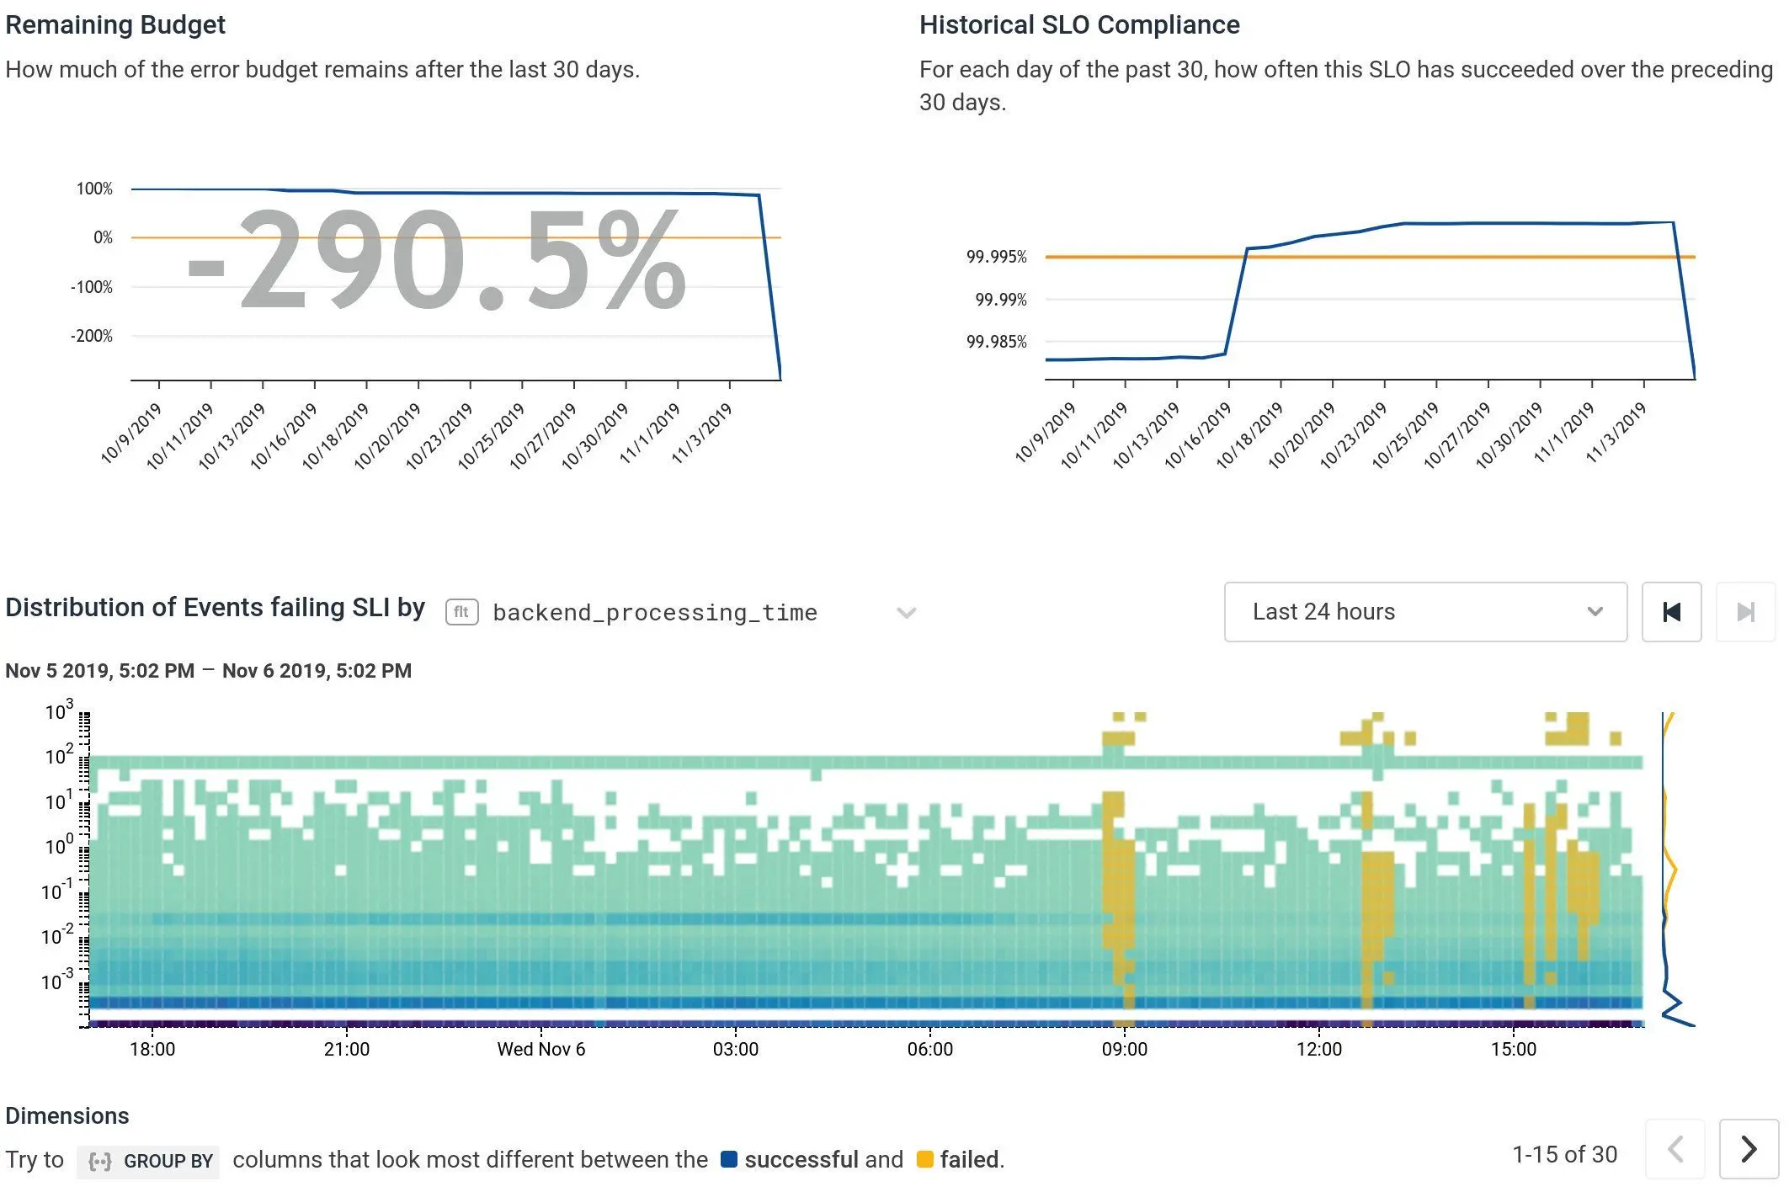Go to next page of dimensions
Image resolution: width=1789 pixels, height=1192 pixels.
pos(1748,1148)
